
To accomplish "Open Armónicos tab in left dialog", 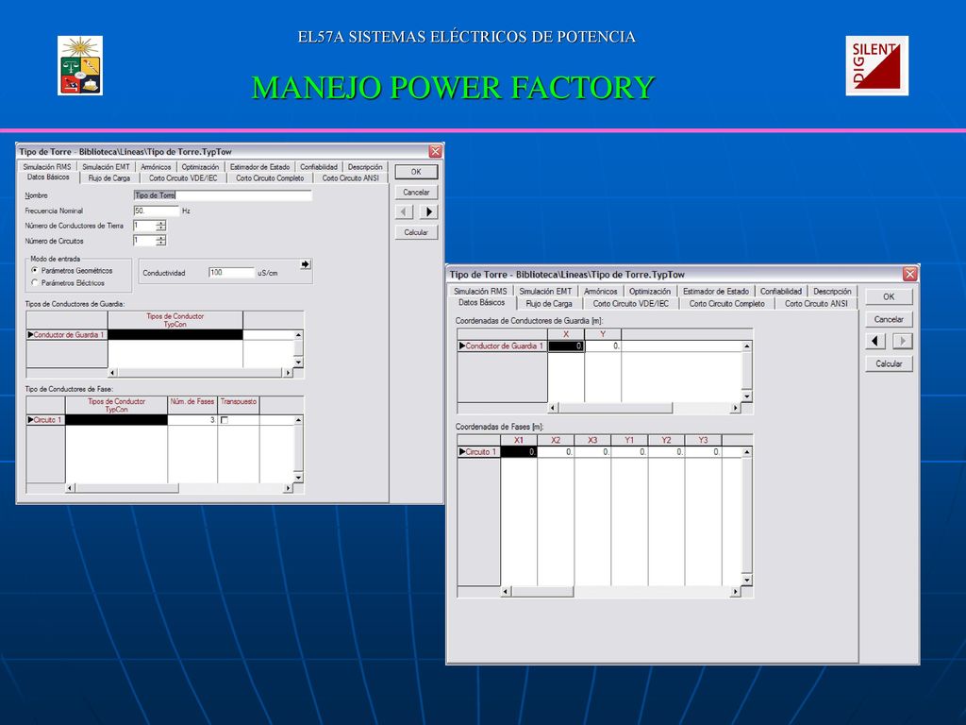I will pyautogui.click(x=156, y=167).
